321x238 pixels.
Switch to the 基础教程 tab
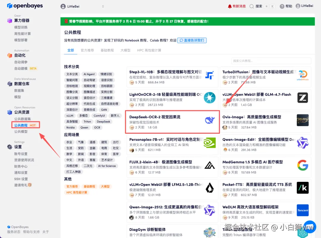[x=107, y=50]
